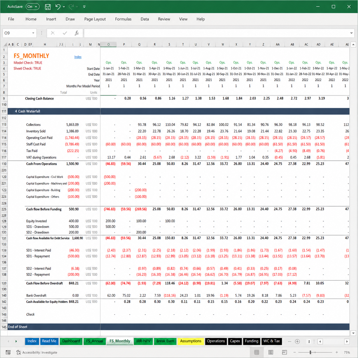This screenshot has height=358, width=358.
Task: Click the Save disk icon
Action: [x=48, y=7]
